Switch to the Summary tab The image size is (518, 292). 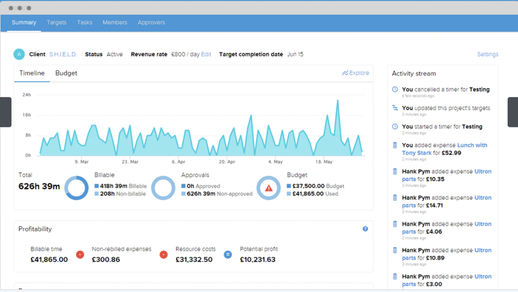coord(24,22)
